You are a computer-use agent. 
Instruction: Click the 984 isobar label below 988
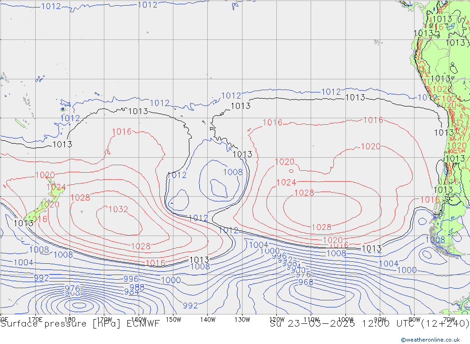tap(131, 291)
